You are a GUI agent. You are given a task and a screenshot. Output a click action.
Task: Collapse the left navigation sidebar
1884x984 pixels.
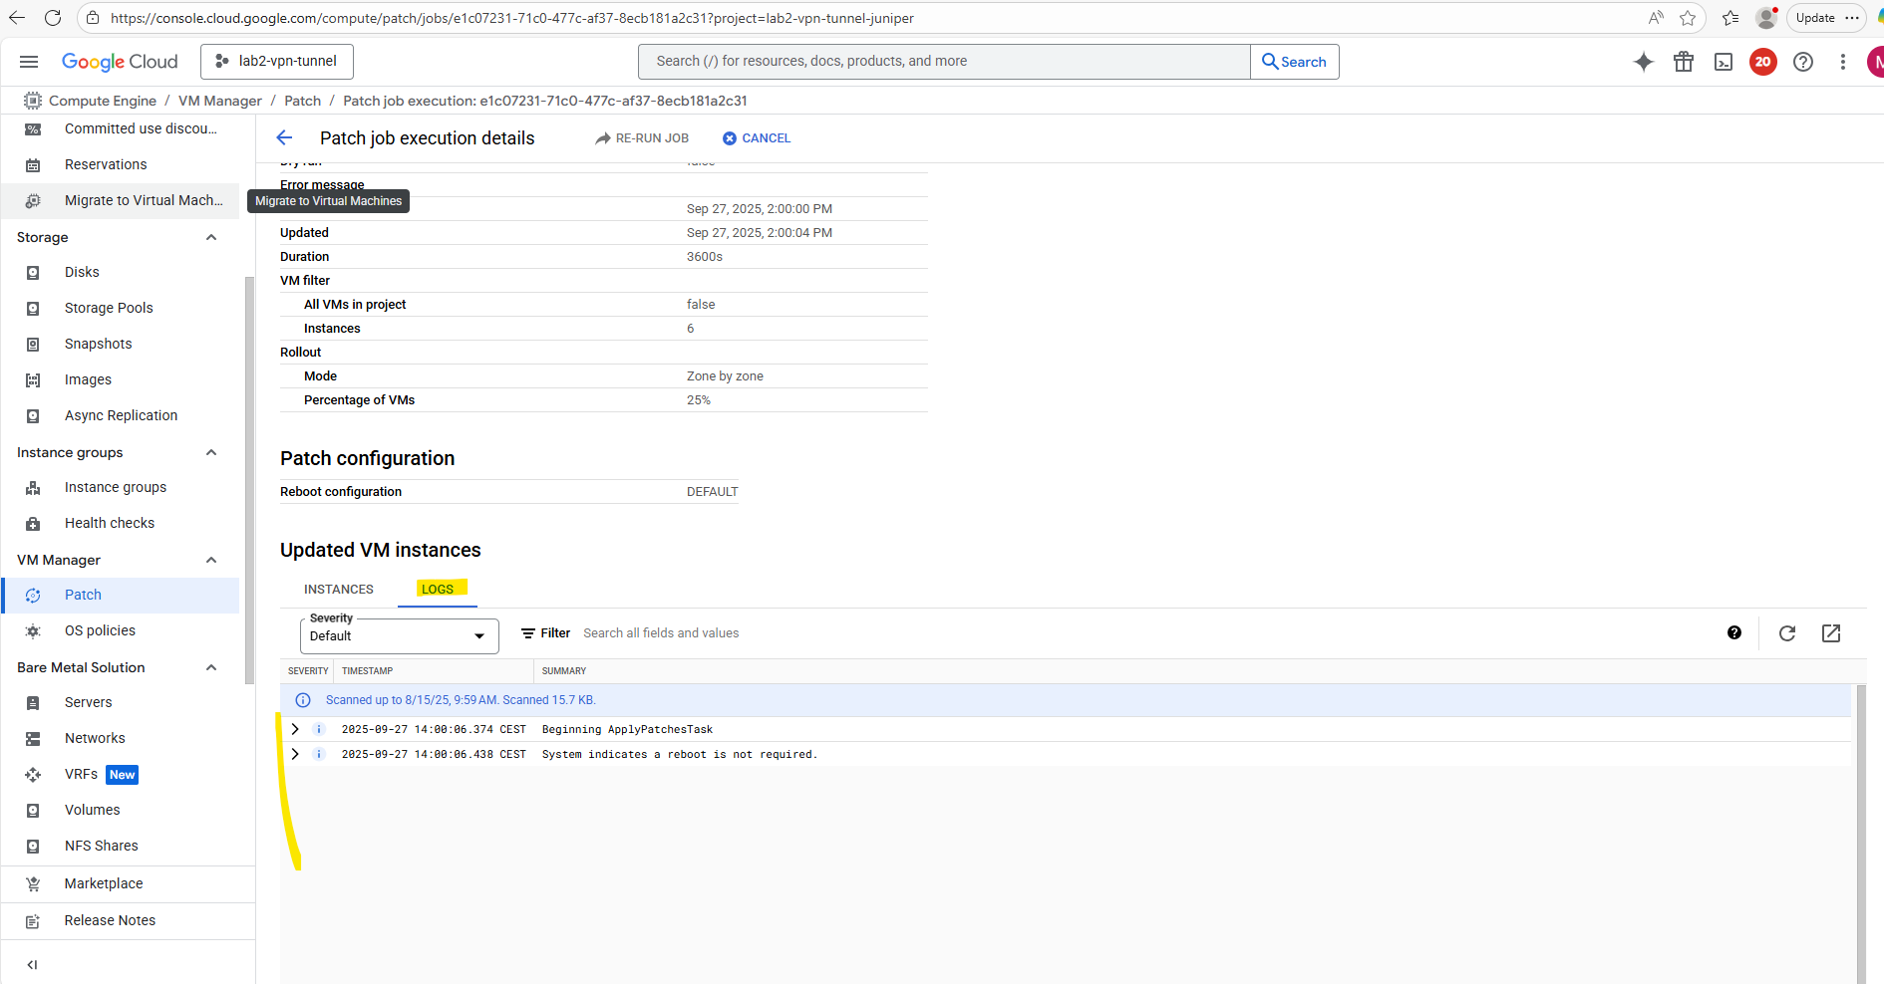(32, 964)
